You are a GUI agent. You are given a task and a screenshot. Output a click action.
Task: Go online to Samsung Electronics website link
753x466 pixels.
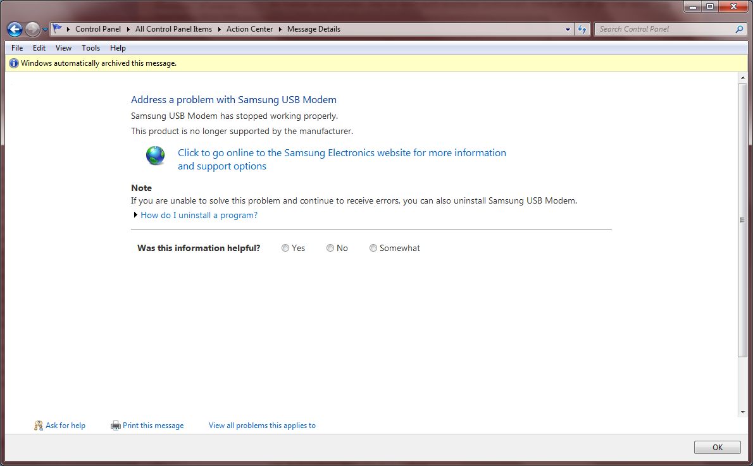pyautogui.click(x=342, y=159)
